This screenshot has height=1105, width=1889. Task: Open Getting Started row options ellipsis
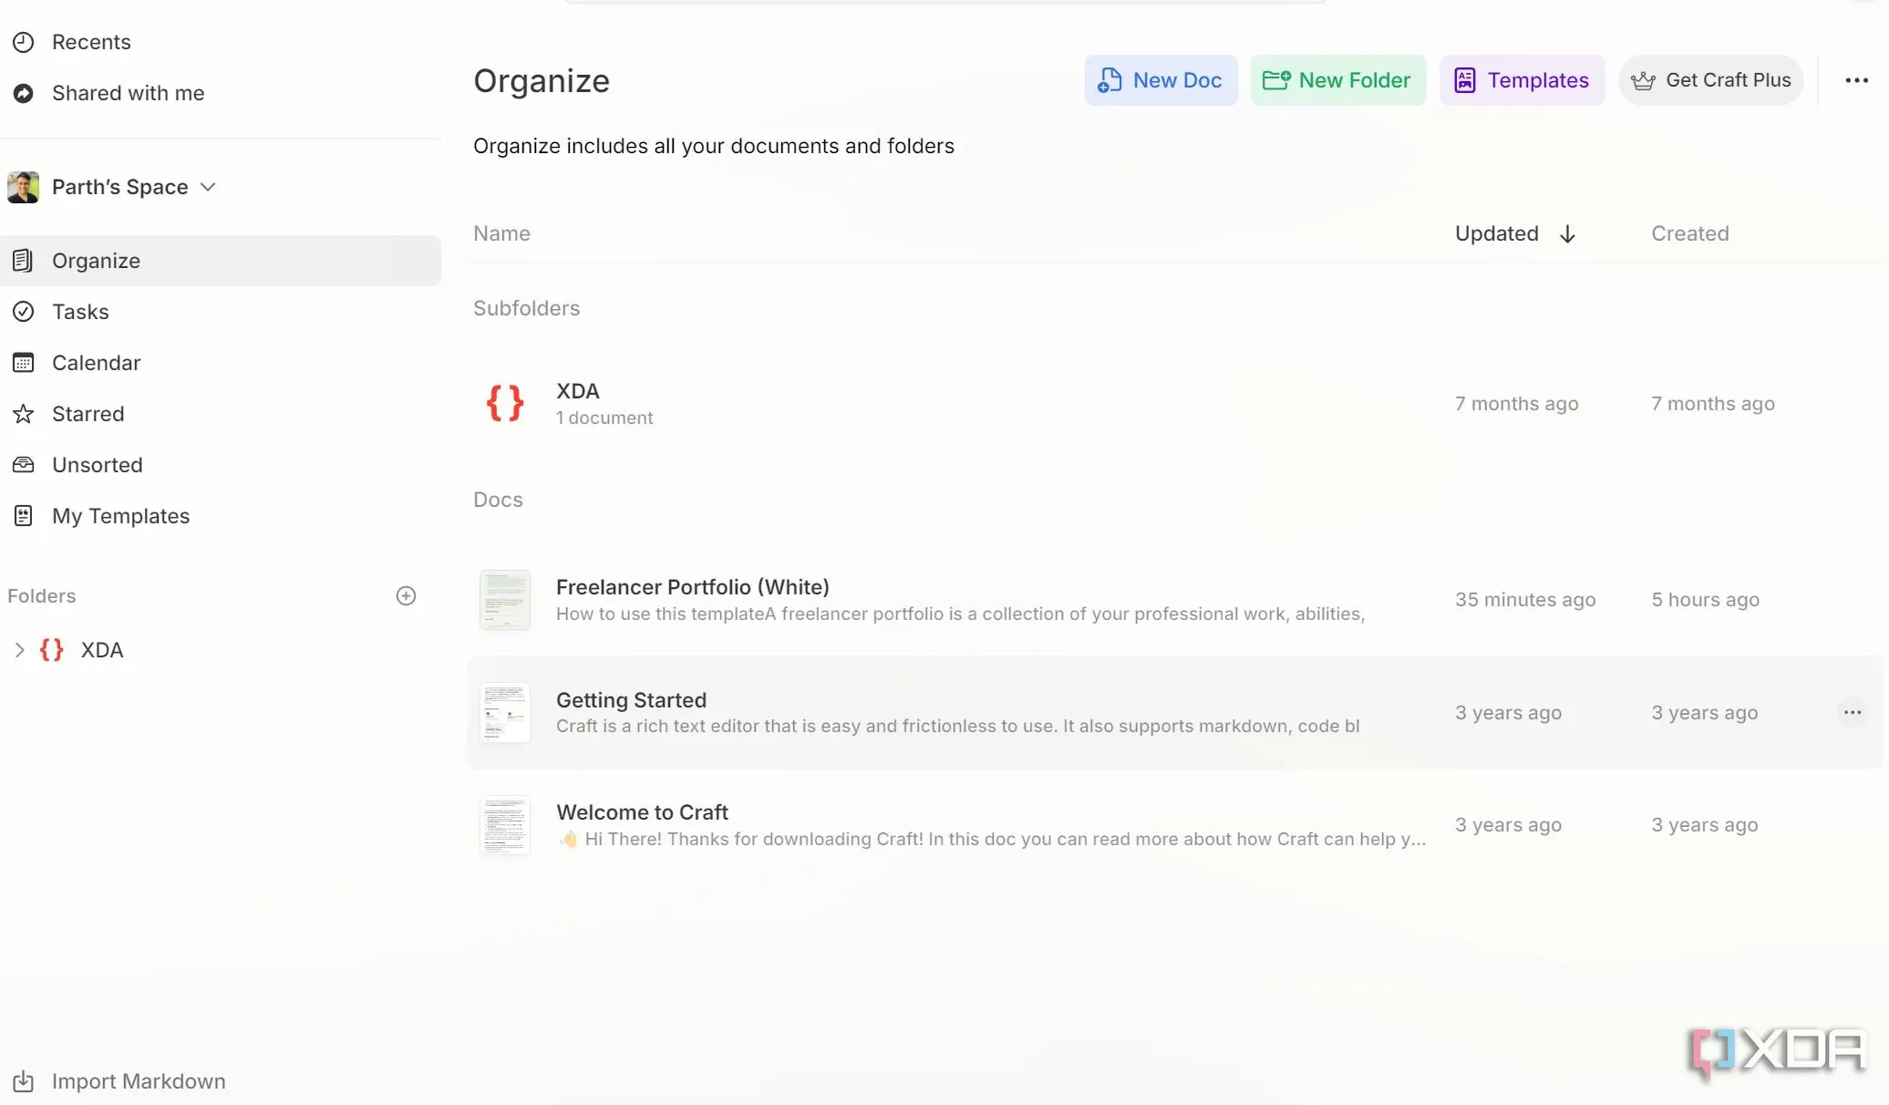pos(1852,713)
